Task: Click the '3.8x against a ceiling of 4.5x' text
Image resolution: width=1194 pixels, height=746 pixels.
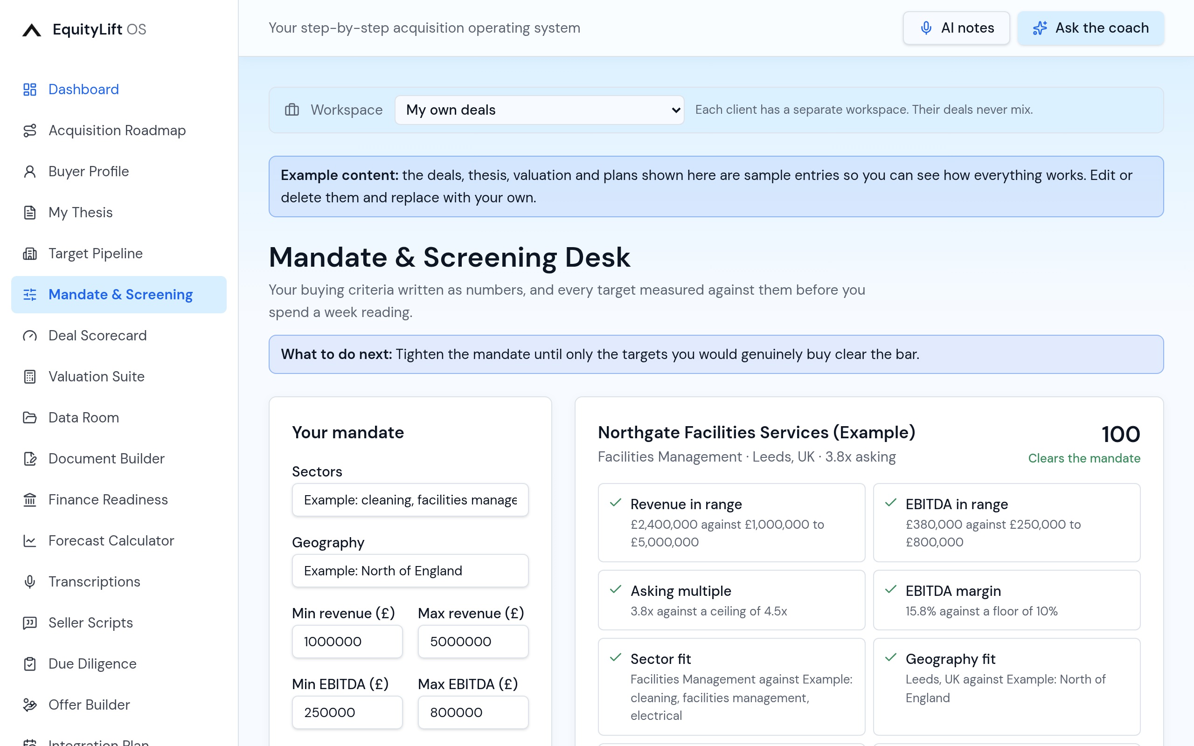Action: [x=708, y=611]
